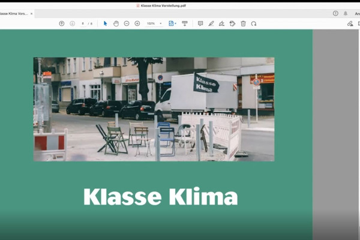
Task: Open the sign document pen tool
Action: (221, 23)
